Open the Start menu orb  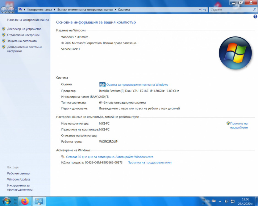coord(7,201)
